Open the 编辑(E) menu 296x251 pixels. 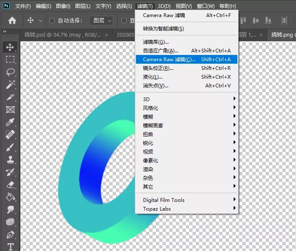tap(43, 6)
